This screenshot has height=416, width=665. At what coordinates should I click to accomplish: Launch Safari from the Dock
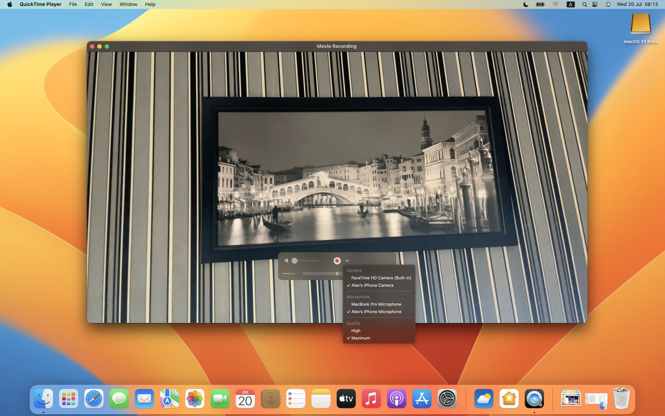point(94,399)
